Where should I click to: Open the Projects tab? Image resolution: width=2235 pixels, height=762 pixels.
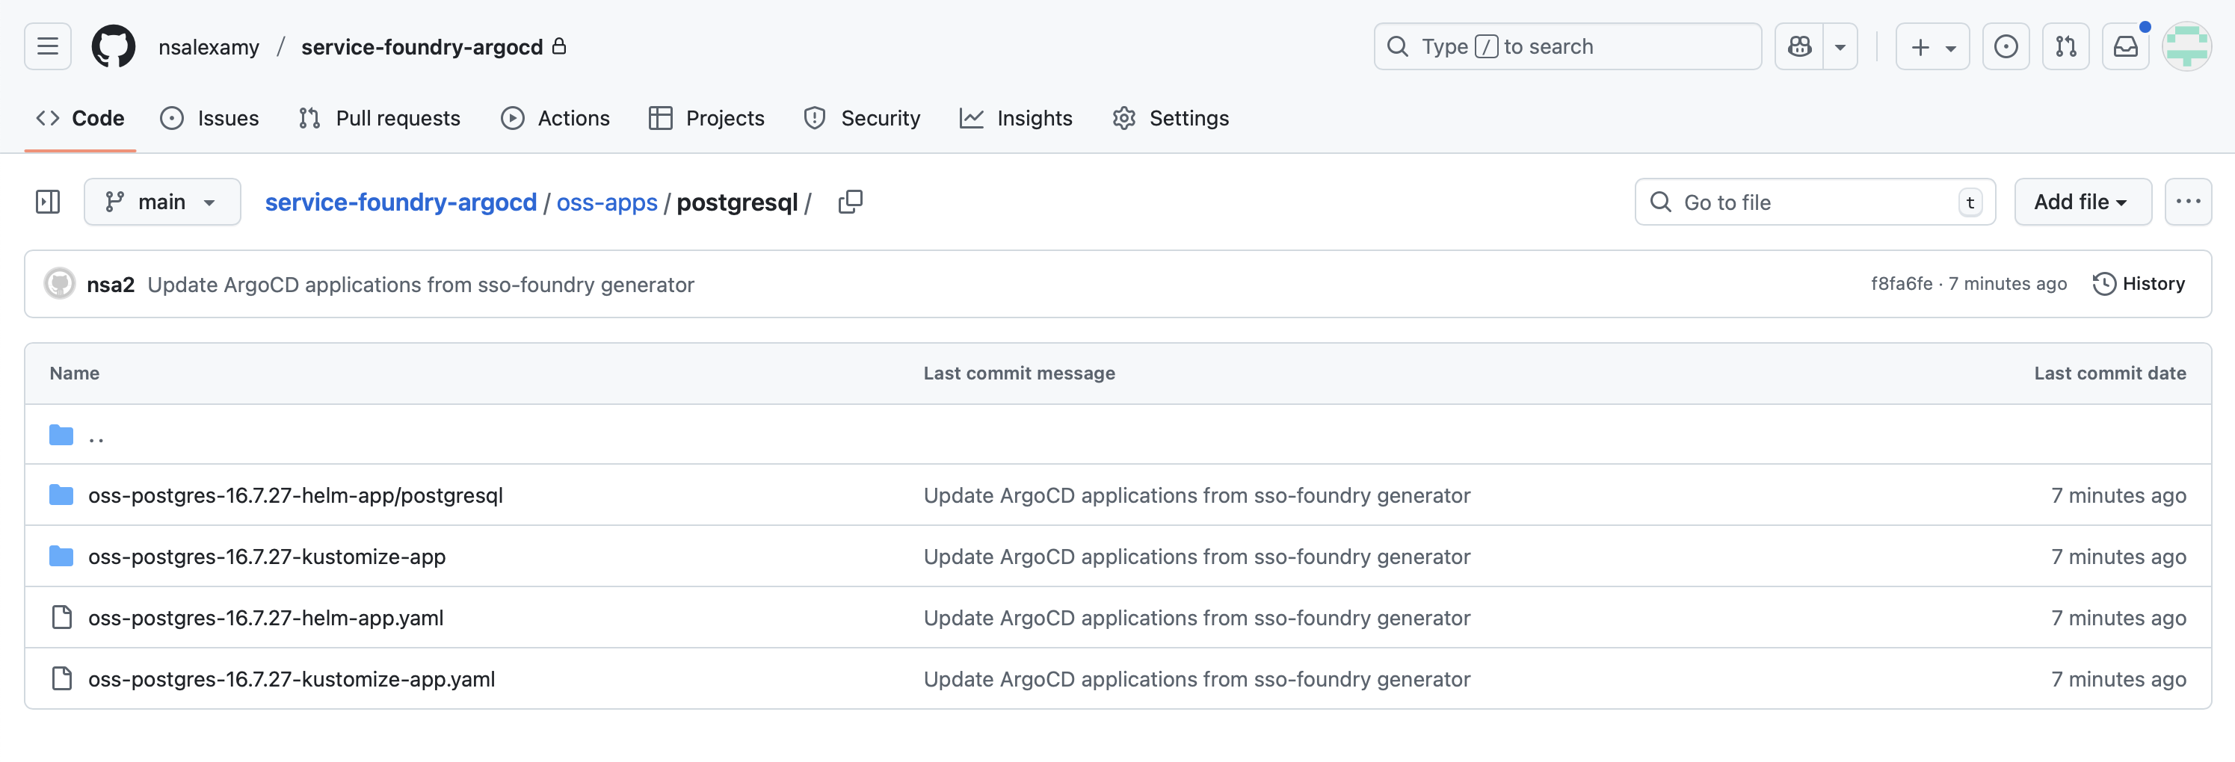pyautogui.click(x=706, y=118)
